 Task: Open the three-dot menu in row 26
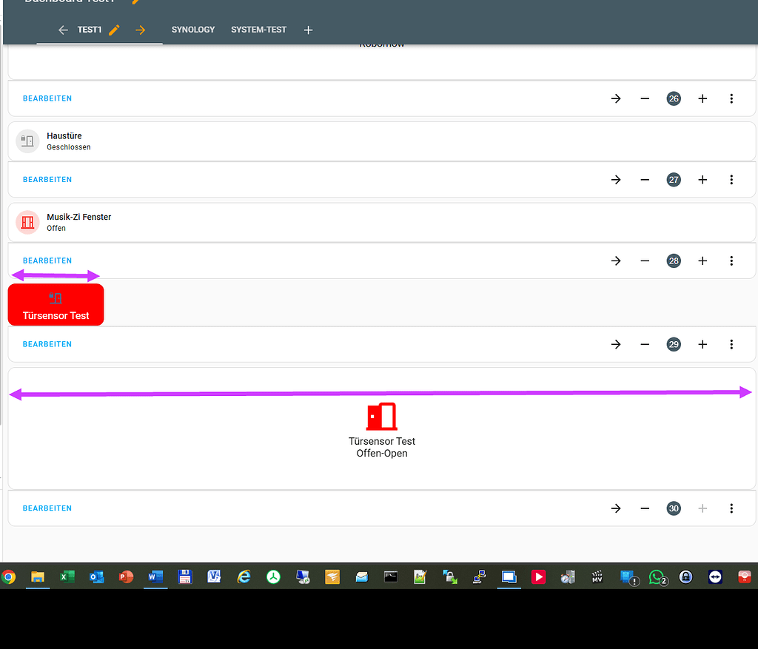pyautogui.click(x=731, y=98)
